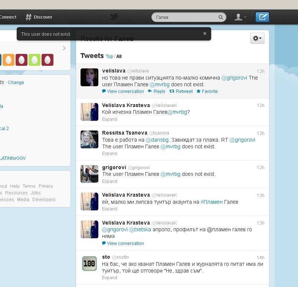Open the Jobs footer link

(x=36, y=193)
